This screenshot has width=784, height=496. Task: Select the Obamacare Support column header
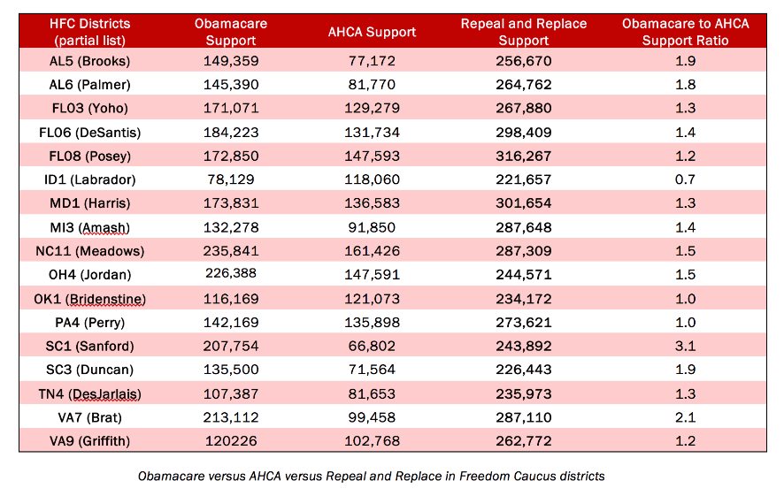(x=231, y=32)
